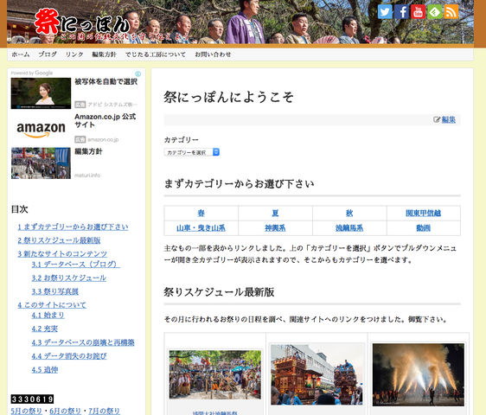Screen dimensions: 486x415
Task: Click the 3330619 visitor counter
Action: (32, 399)
